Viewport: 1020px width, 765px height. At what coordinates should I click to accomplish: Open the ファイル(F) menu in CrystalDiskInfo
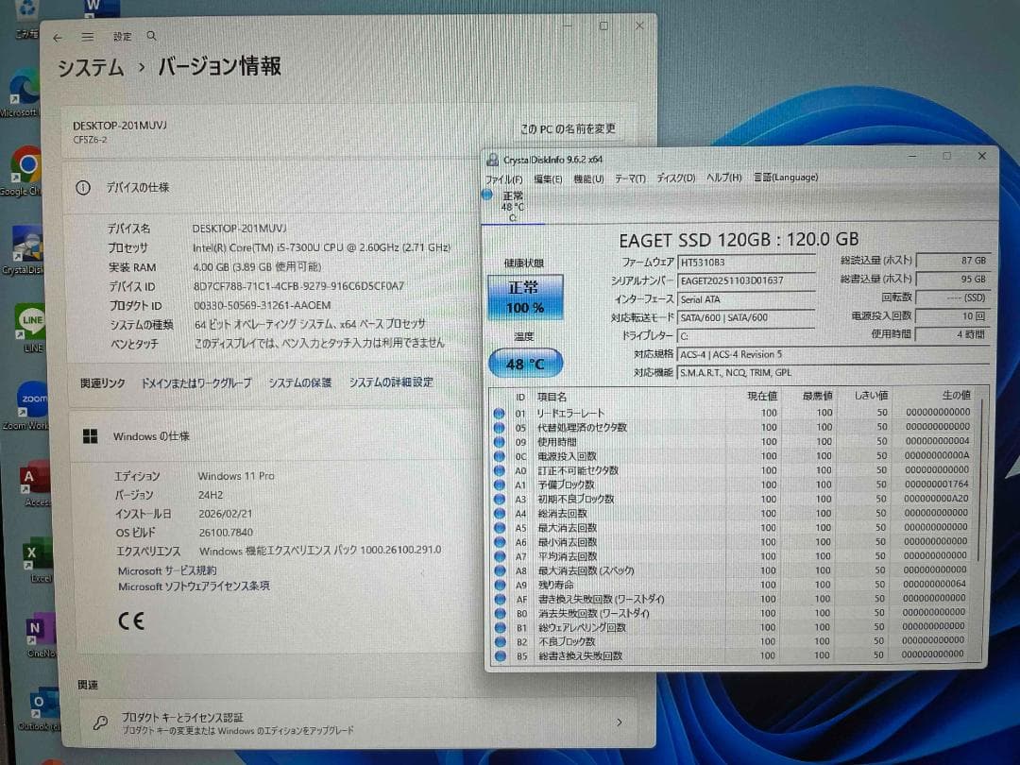[505, 178]
